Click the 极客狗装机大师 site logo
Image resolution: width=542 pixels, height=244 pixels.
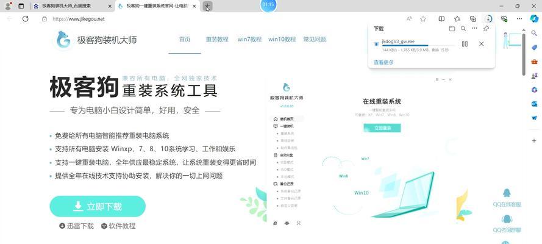click(x=96, y=40)
